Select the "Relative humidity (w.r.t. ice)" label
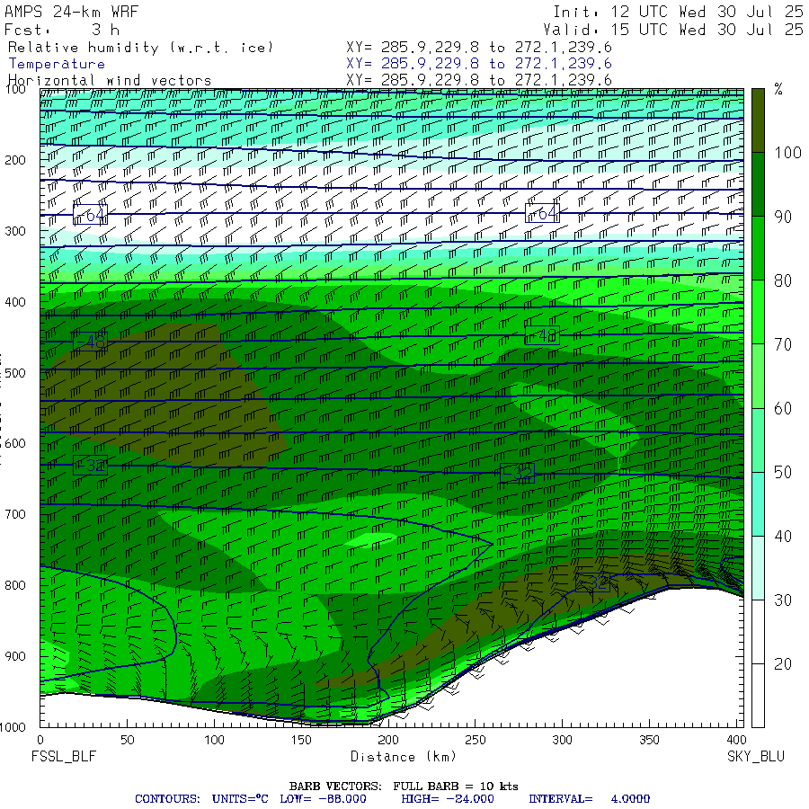 click(140, 48)
